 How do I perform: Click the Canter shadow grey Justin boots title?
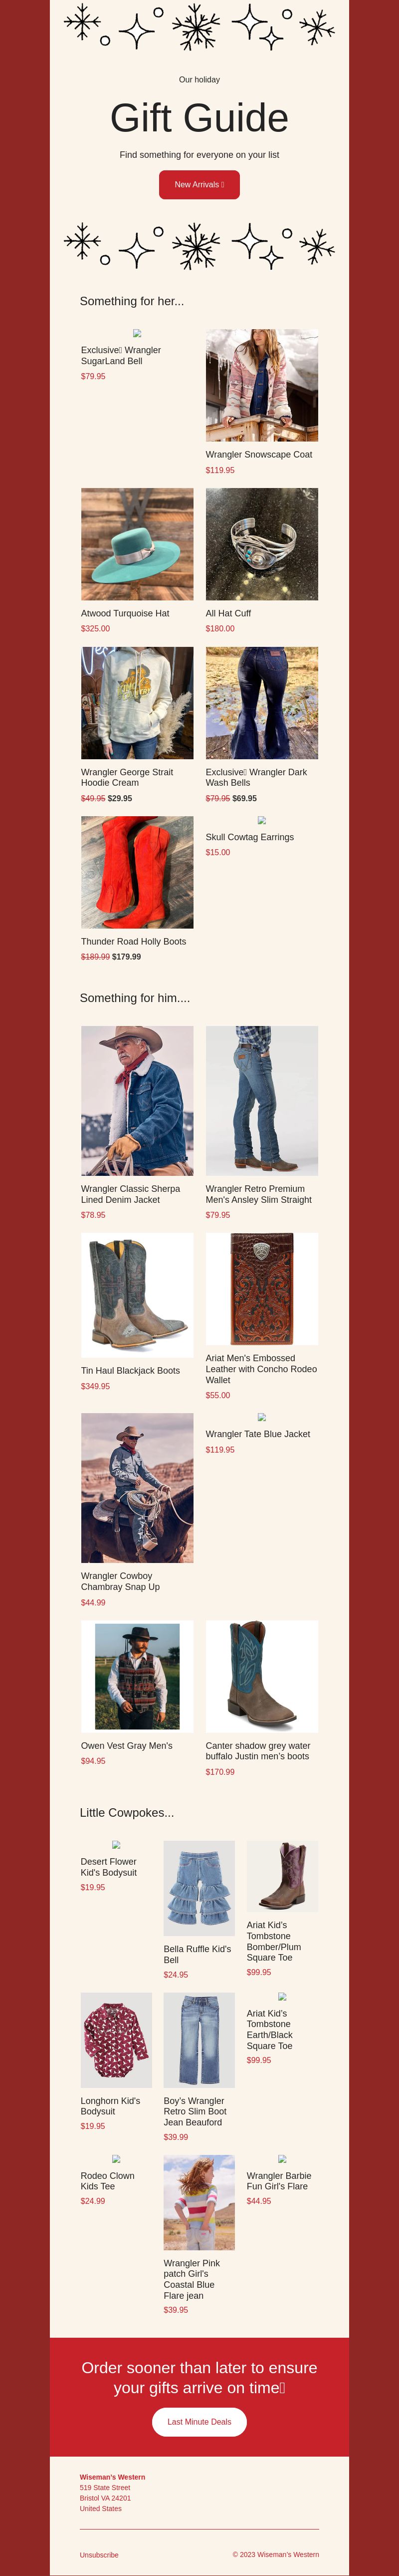click(257, 1751)
